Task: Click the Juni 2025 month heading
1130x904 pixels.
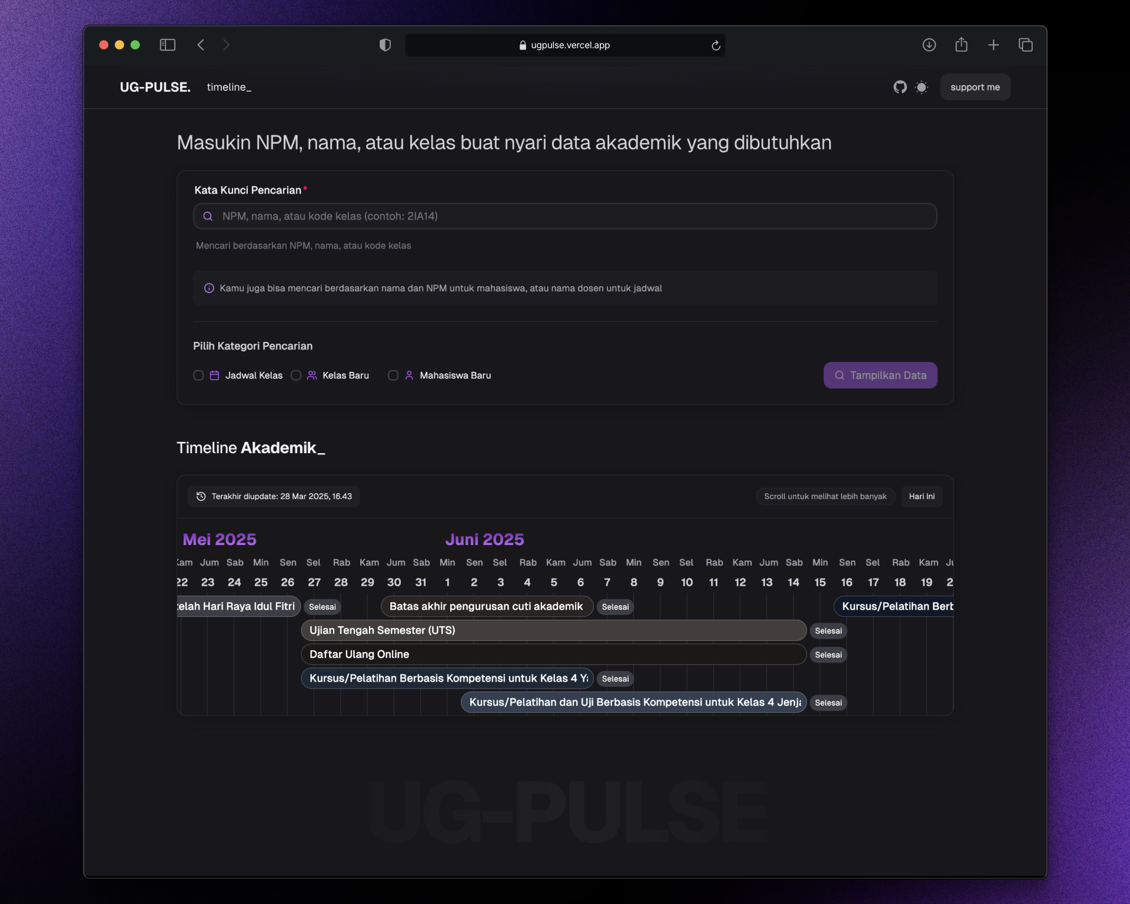Action: [484, 539]
